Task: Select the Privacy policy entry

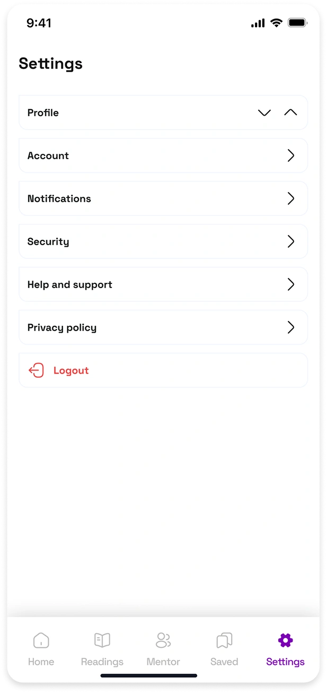Action: pyautogui.click(x=163, y=327)
